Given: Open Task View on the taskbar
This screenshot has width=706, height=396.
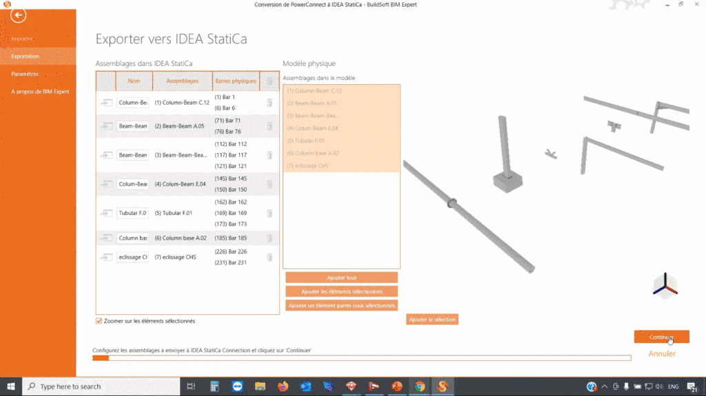Looking at the screenshot, I should (191, 386).
